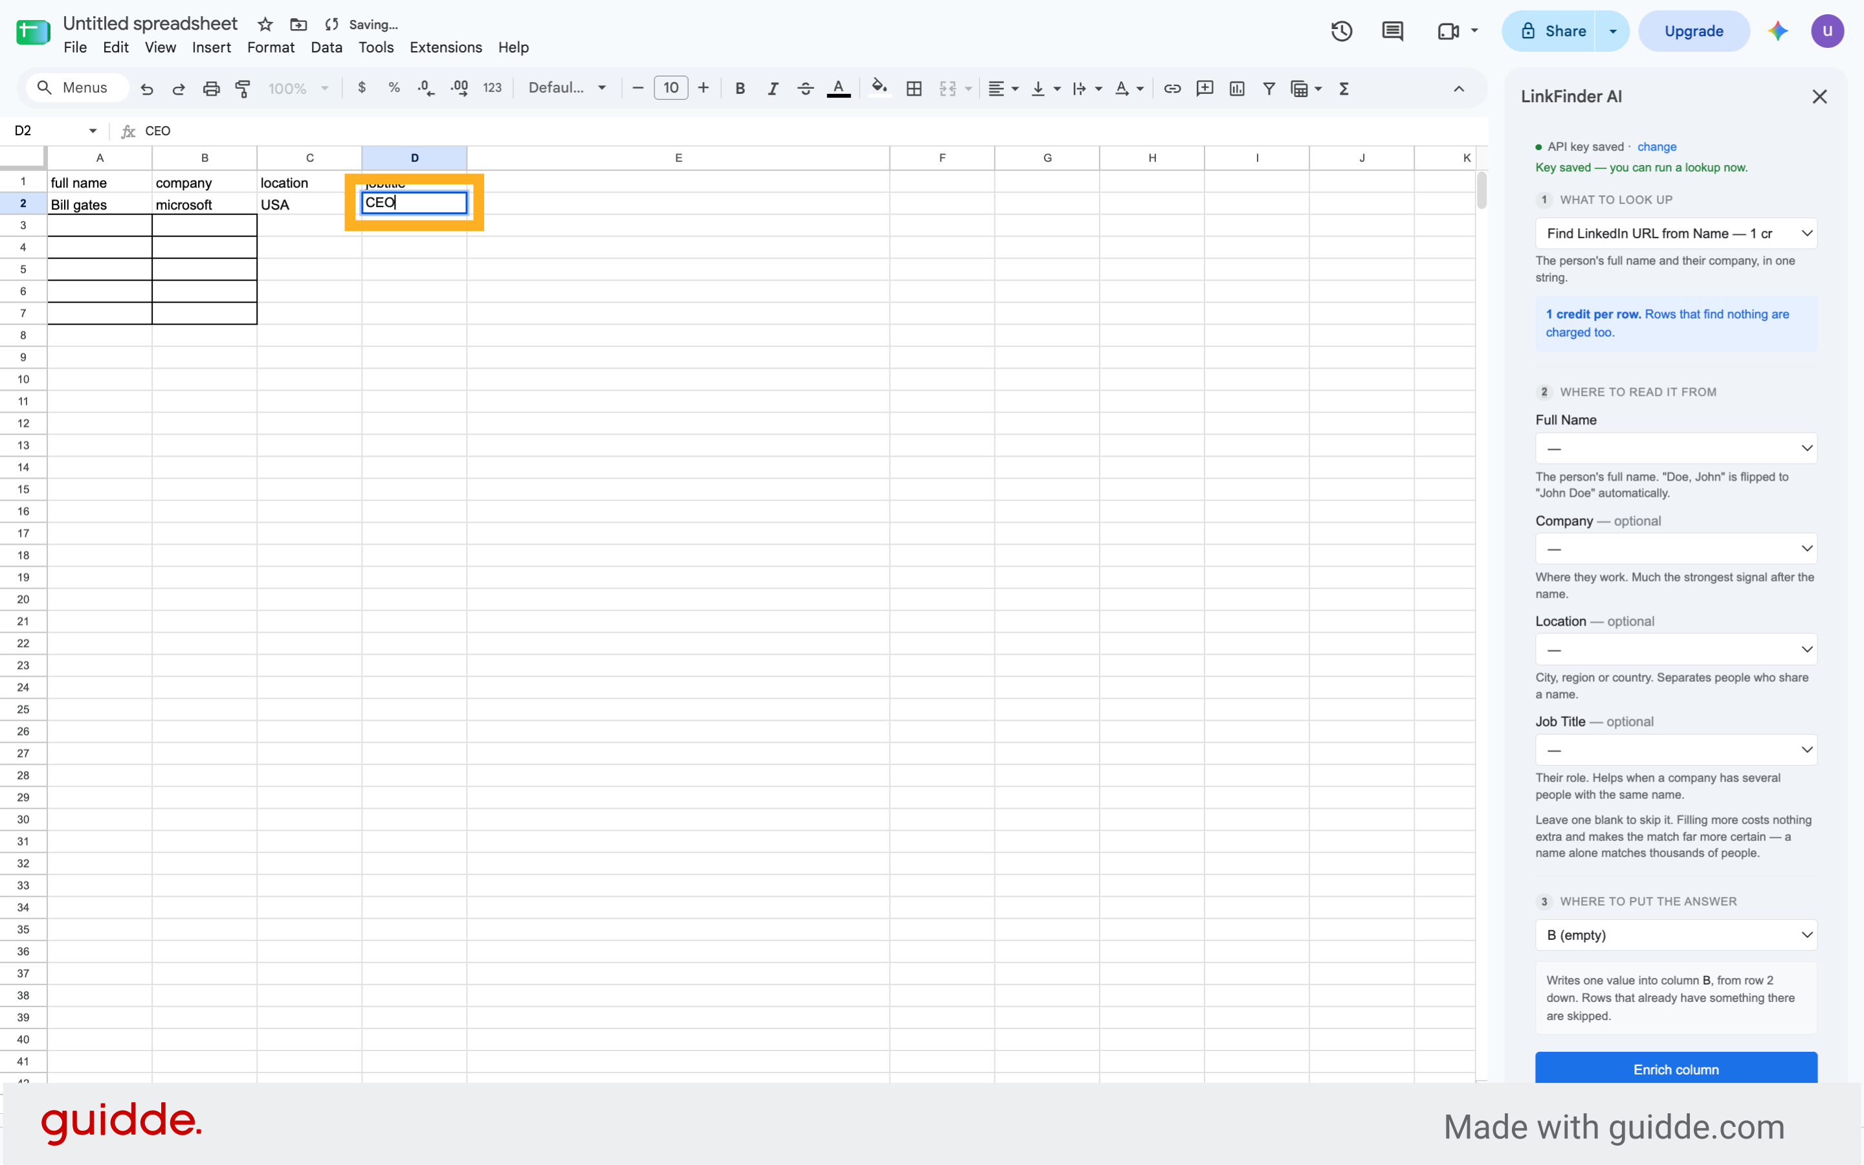Insert a chart
Image resolution: width=1864 pixels, height=1165 pixels.
pyautogui.click(x=1236, y=89)
